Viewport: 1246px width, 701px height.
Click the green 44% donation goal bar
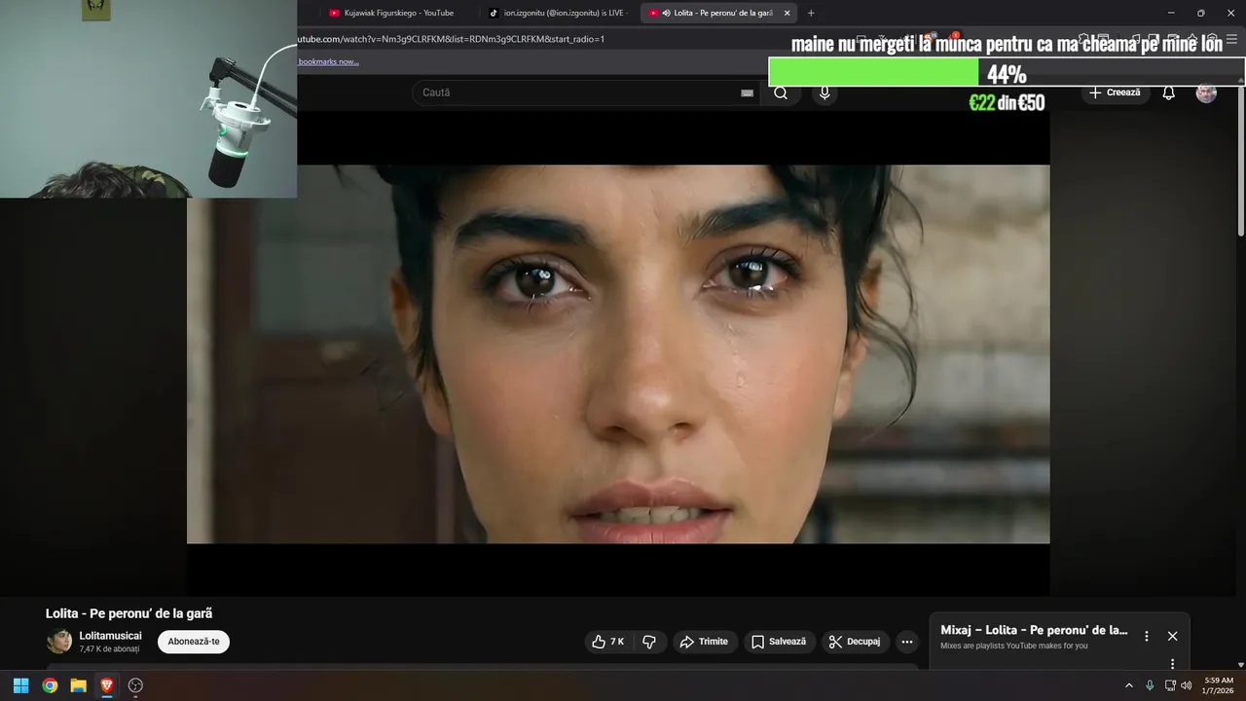[874, 72]
